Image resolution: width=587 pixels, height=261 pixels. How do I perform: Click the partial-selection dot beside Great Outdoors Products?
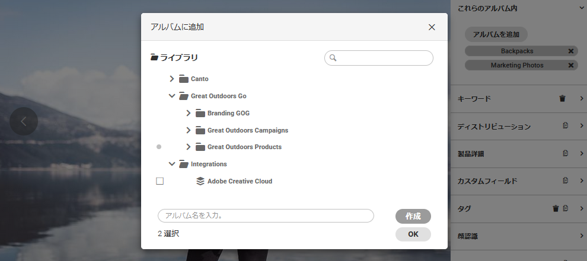click(x=159, y=147)
